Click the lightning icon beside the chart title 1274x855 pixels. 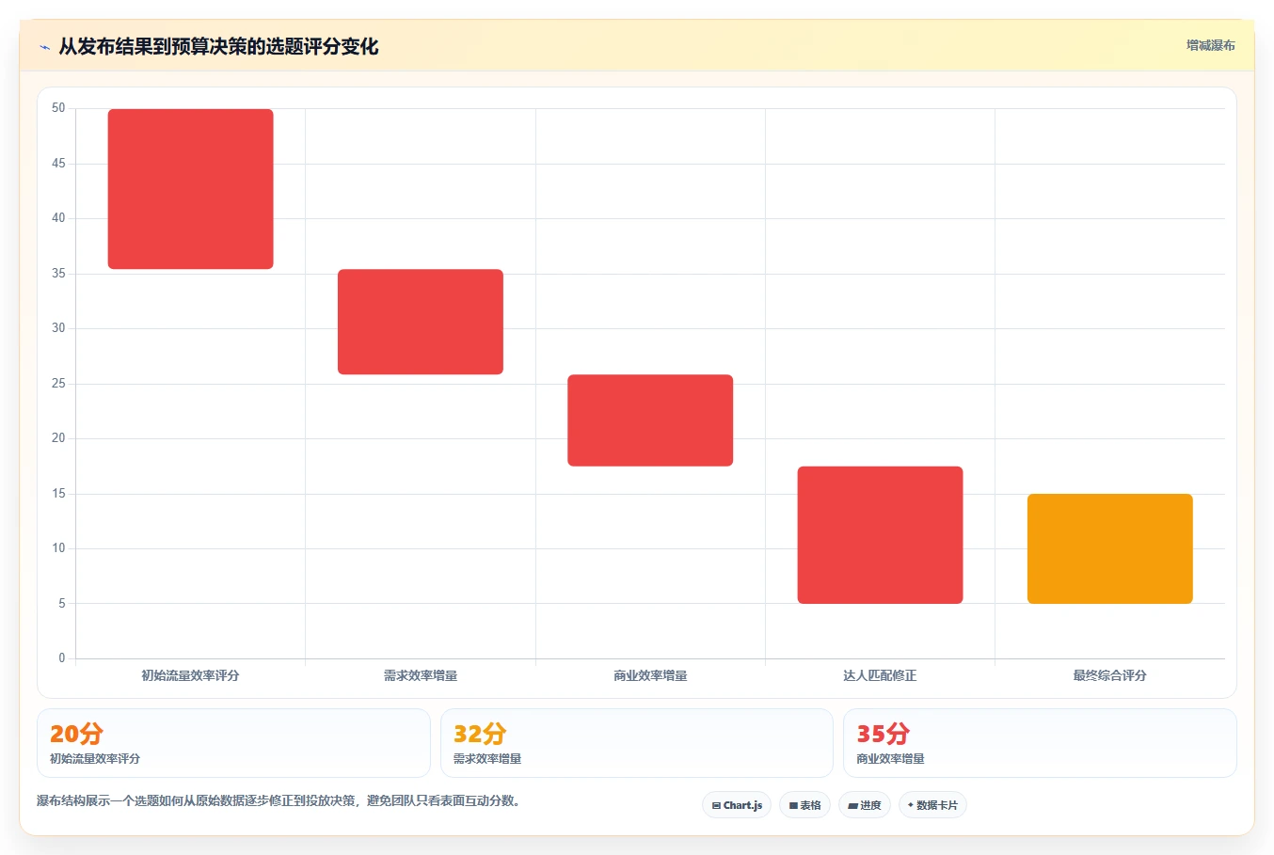click(x=44, y=47)
